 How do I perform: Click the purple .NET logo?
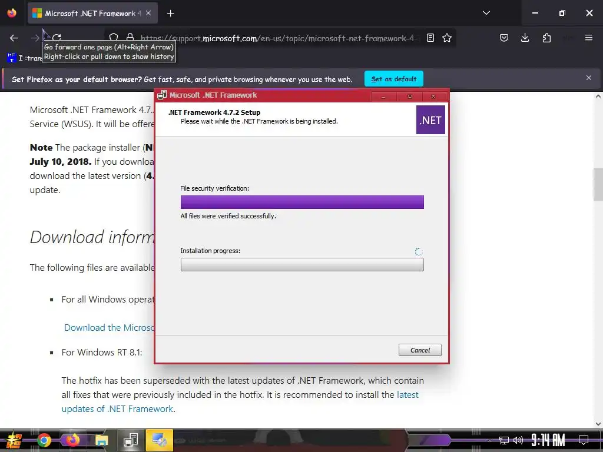tap(430, 120)
